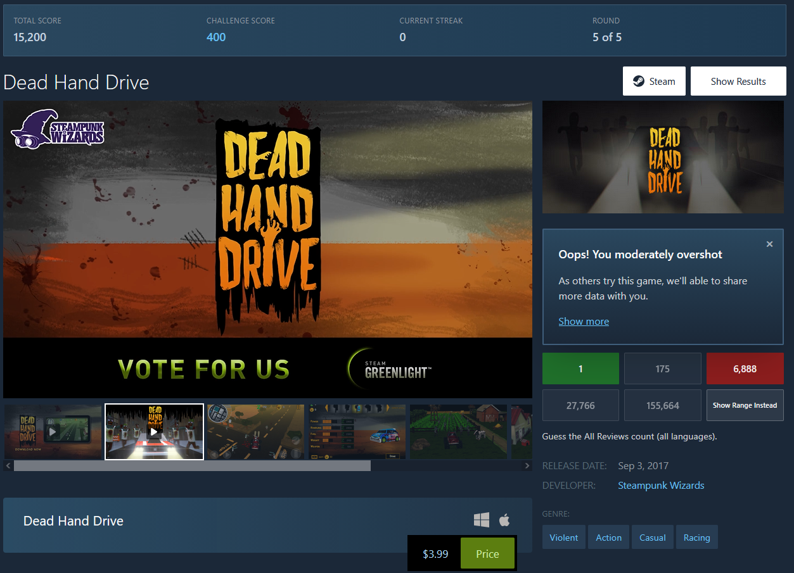Screen dimensions: 794x573
Task: Click the Current Streak value
Action: 402,37
